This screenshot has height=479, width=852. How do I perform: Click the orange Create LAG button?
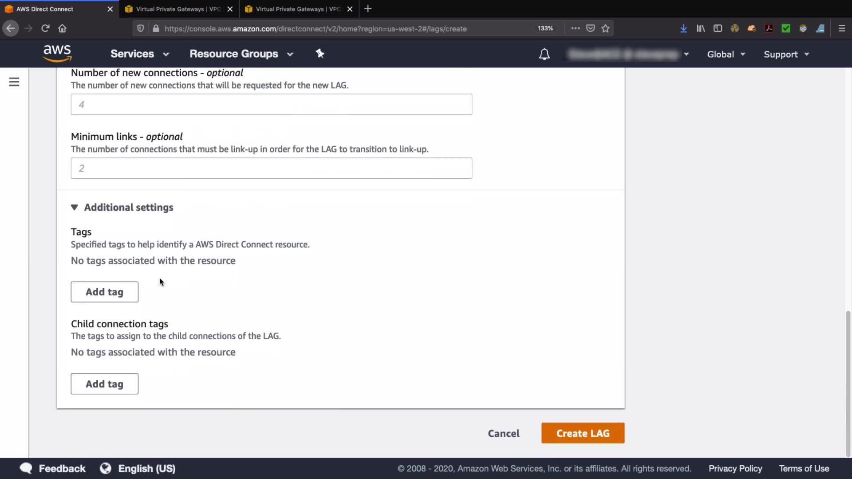click(583, 433)
